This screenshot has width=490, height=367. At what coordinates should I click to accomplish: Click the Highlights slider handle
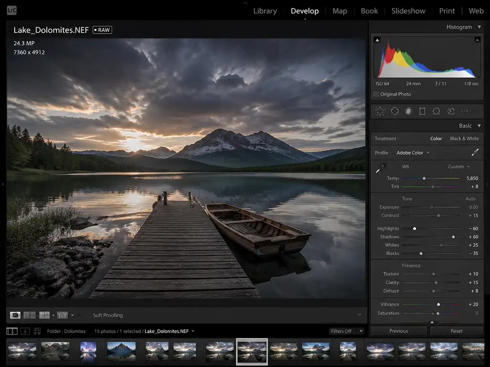point(415,229)
